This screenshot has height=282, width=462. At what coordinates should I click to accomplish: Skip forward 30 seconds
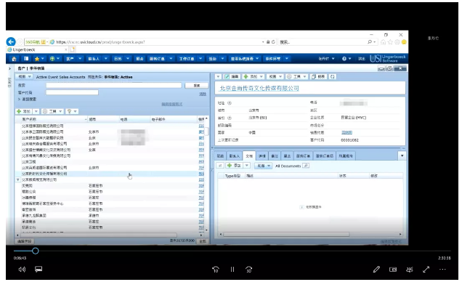249,270
